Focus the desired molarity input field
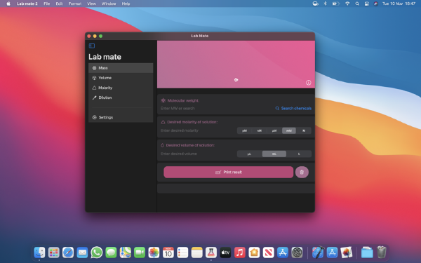Image resolution: width=421 pixels, height=263 pixels. (x=197, y=130)
